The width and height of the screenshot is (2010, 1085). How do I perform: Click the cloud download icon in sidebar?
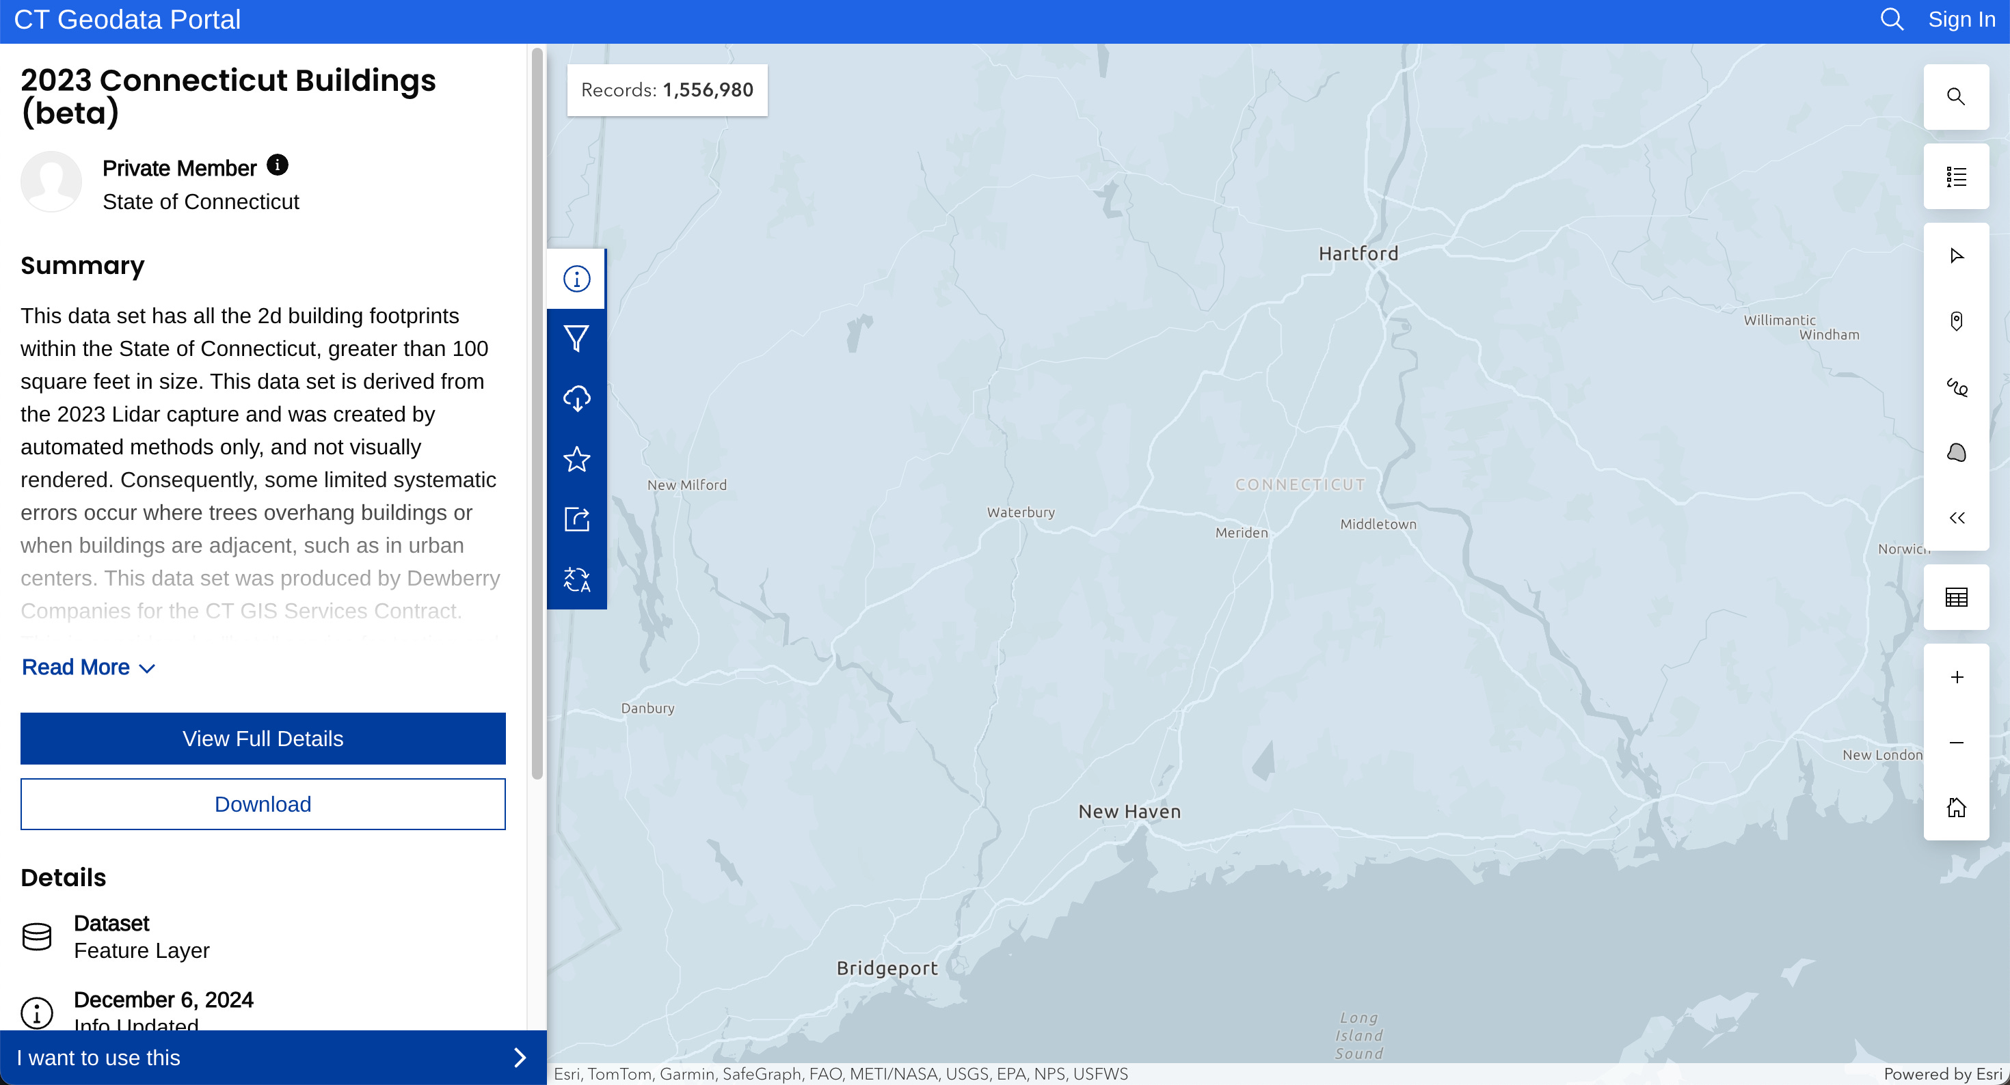click(x=576, y=398)
